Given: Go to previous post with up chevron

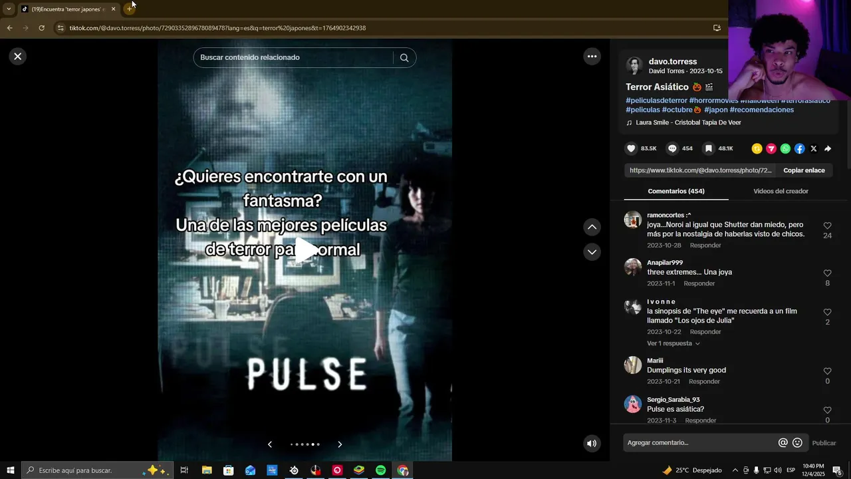Looking at the screenshot, I should (592, 228).
